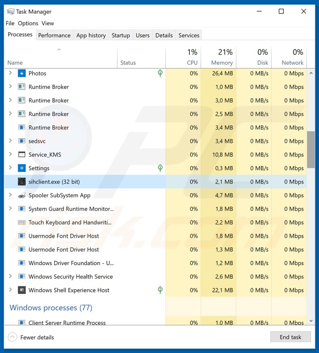The height and width of the screenshot is (353, 319).
Task: Select the Processes tab
Action: click(x=20, y=34)
